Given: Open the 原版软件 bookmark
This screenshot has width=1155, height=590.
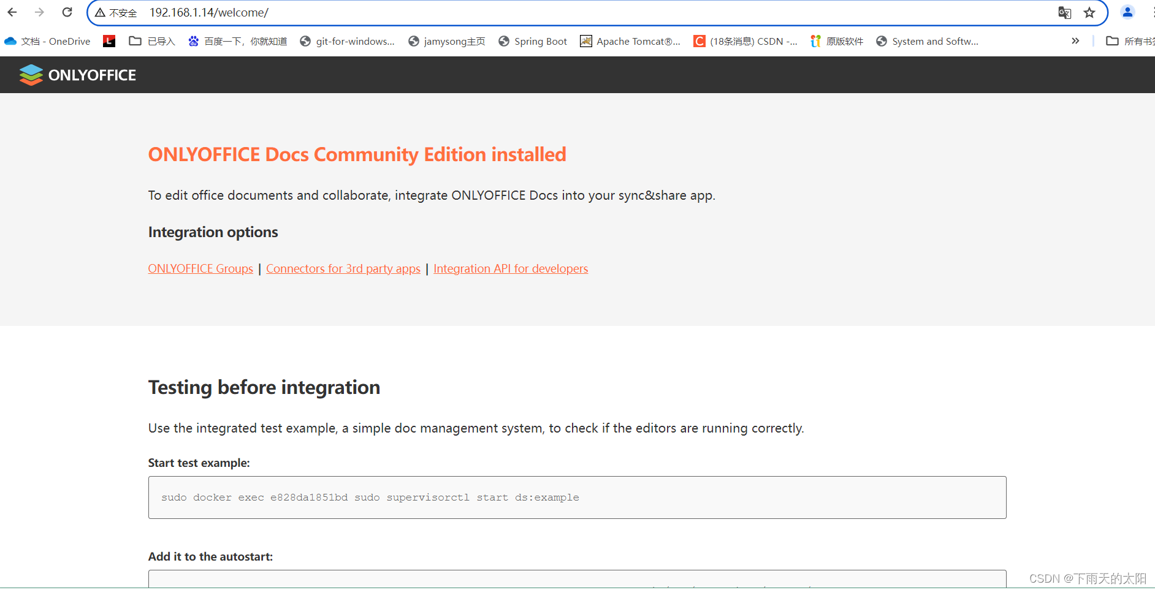Looking at the screenshot, I should click(x=837, y=41).
